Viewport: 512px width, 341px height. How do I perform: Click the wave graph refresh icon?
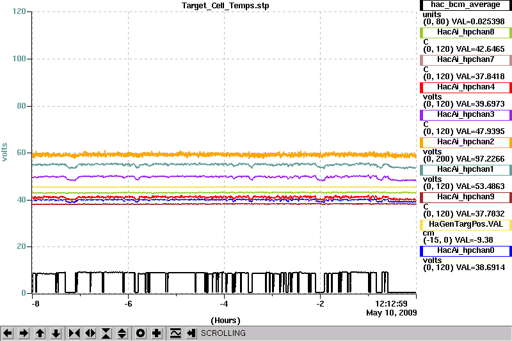coord(175,333)
